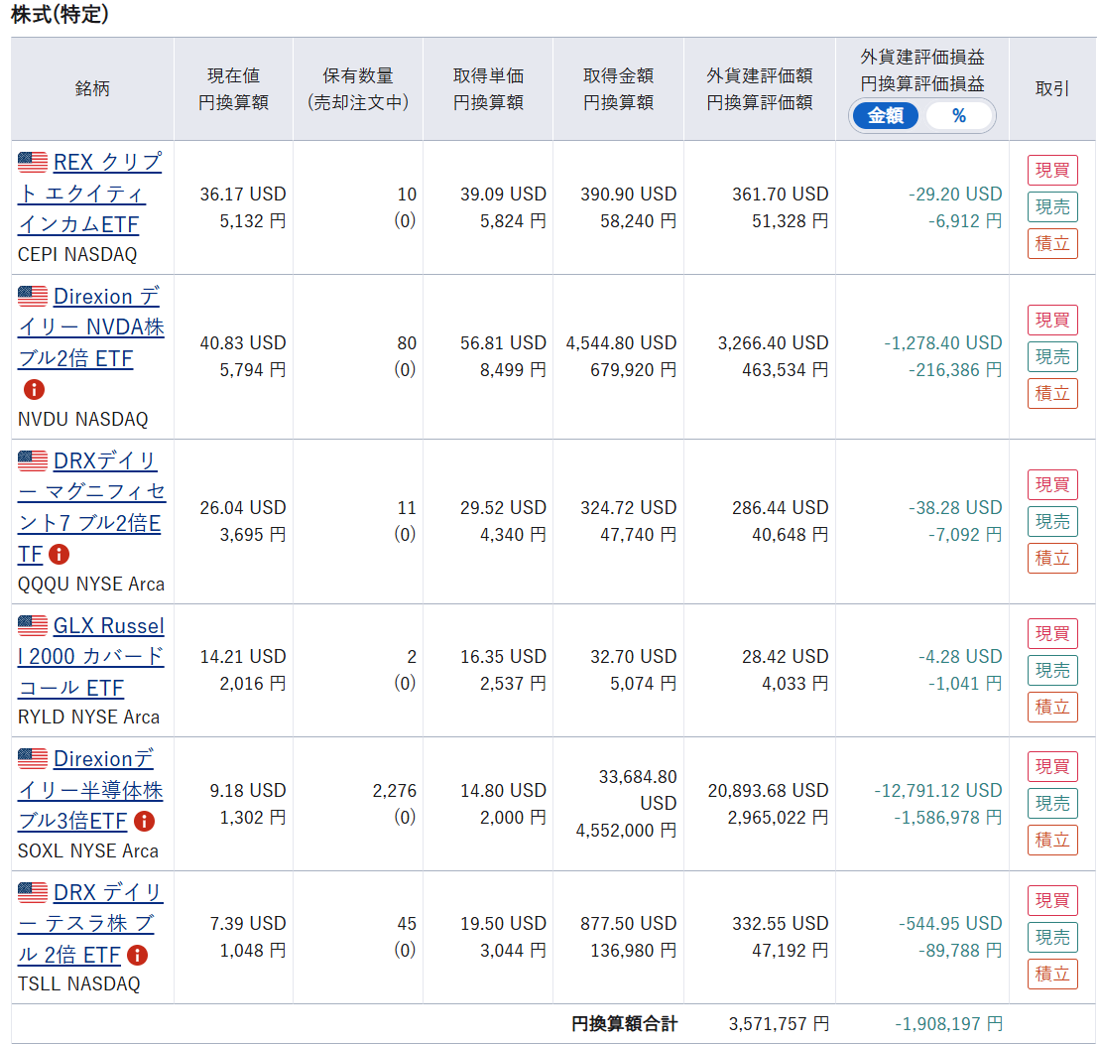
Task: Click total loss -1,908,197 円
Action: (948, 1024)
